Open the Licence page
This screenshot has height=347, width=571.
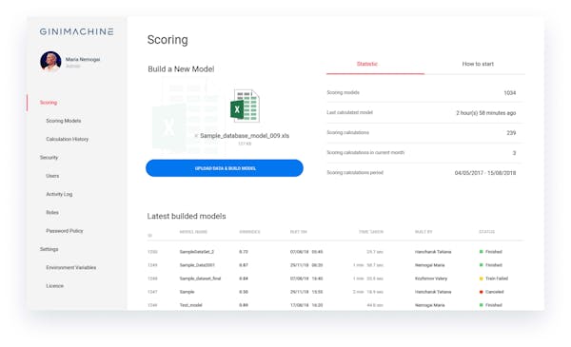(x=54, y=286)
